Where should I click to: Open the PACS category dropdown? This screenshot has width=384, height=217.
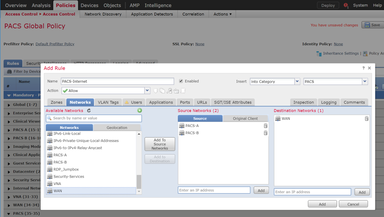(365, 81)
